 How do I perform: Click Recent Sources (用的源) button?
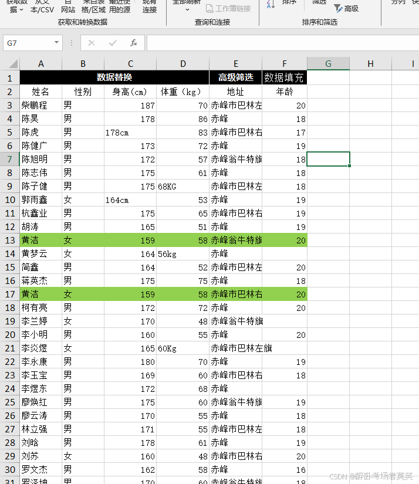120,7
